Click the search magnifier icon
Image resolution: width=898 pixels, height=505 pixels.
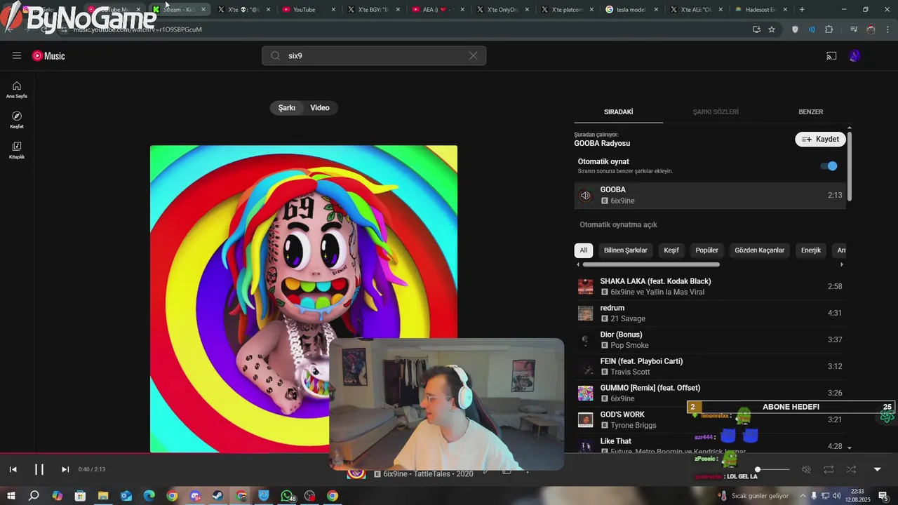click(x=275, y=55)
